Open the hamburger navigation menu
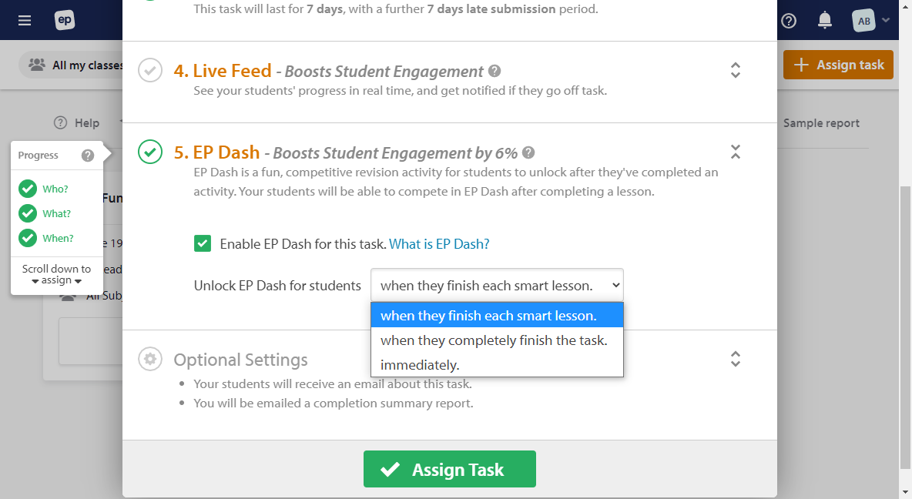Viewport: 912px width, 499px height. pos(25,21)
